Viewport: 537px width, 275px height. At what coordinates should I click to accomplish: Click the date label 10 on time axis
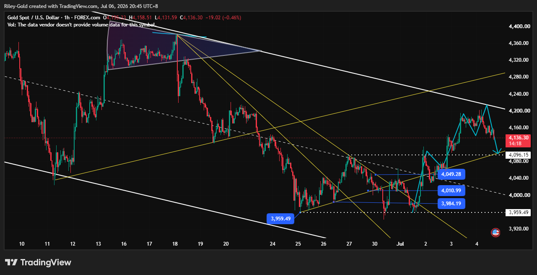(22, 244)
